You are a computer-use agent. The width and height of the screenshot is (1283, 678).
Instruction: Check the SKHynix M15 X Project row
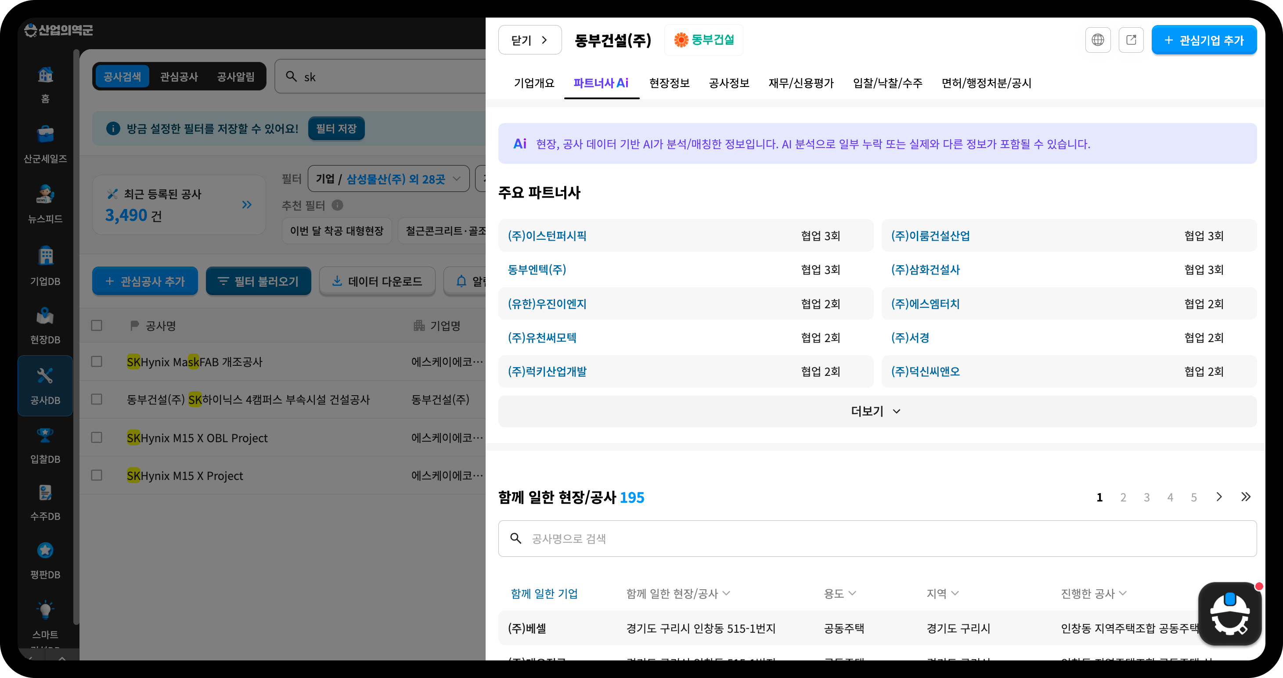pyautogui.click(x=97, y=475)
